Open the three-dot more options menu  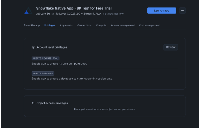(x=182, y=10)
